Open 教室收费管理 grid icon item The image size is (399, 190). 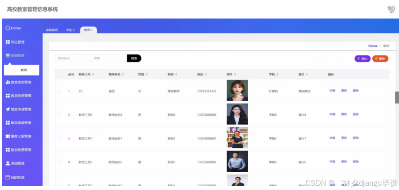click(x=7, y=150)
